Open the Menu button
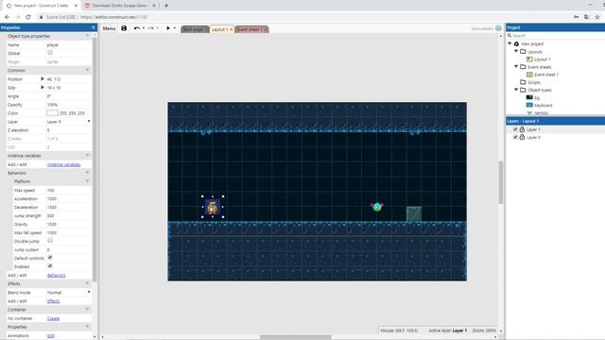Viewport: 605px width, 340px height. pyautogui.click(x=109, y=28)
